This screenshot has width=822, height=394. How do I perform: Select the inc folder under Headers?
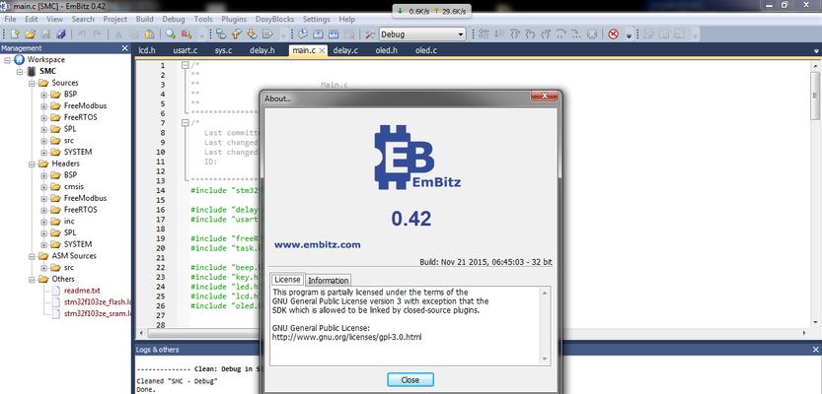(69, 221)
